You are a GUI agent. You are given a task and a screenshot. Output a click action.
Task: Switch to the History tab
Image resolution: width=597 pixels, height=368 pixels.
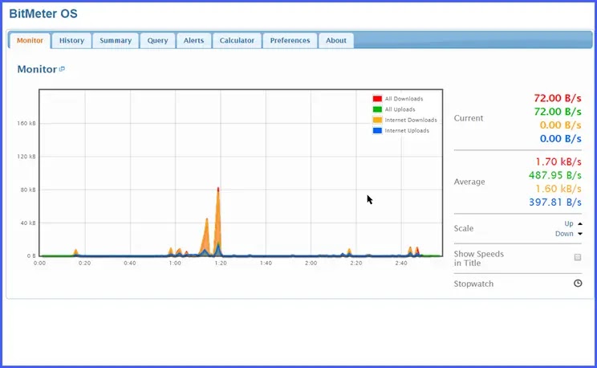tap(71, 40)
